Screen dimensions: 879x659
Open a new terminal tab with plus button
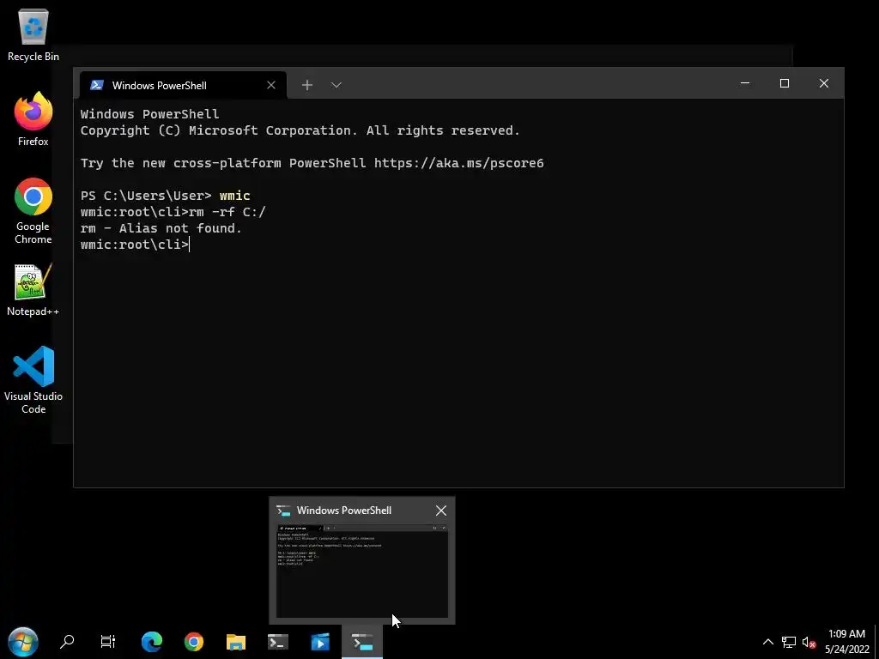pyautogui.click(x=306, y=85)
